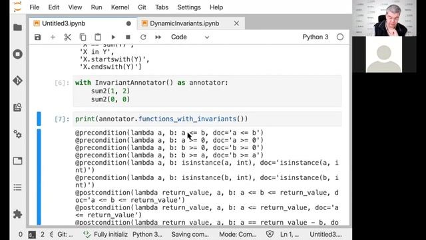This screenshot has width=426, height=240.
Task: Click the blank avatar participant thumbnail
Action: tap(384, 55)
